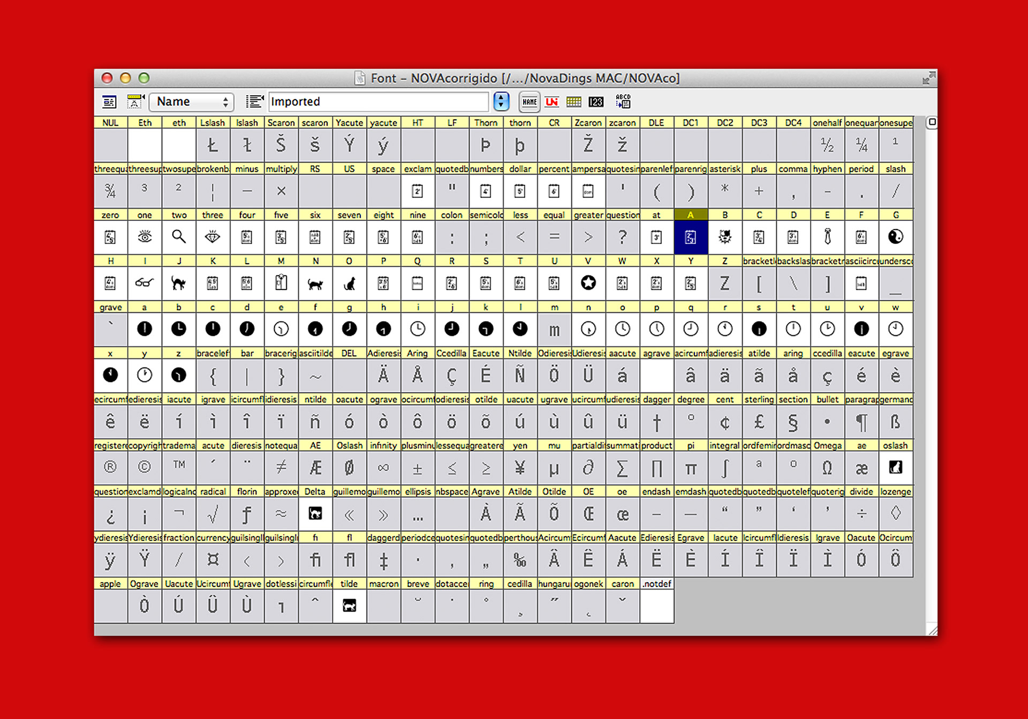Select the cat silhouette in lowercase oslash cell
Screen dimensions: 1028x719
(x=896, y=468)
